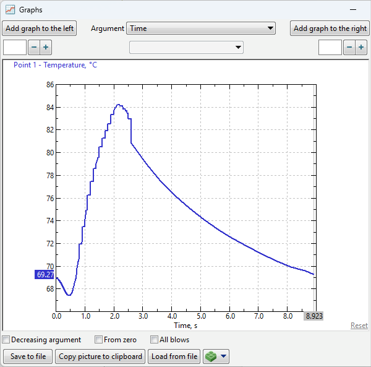
Task: Enable the Decreasing argument checkbox
Action: (6, 340)
